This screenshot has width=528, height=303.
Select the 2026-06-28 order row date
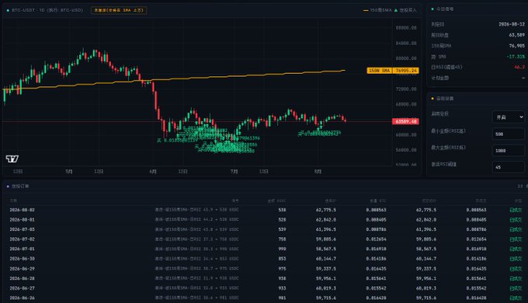23,278
